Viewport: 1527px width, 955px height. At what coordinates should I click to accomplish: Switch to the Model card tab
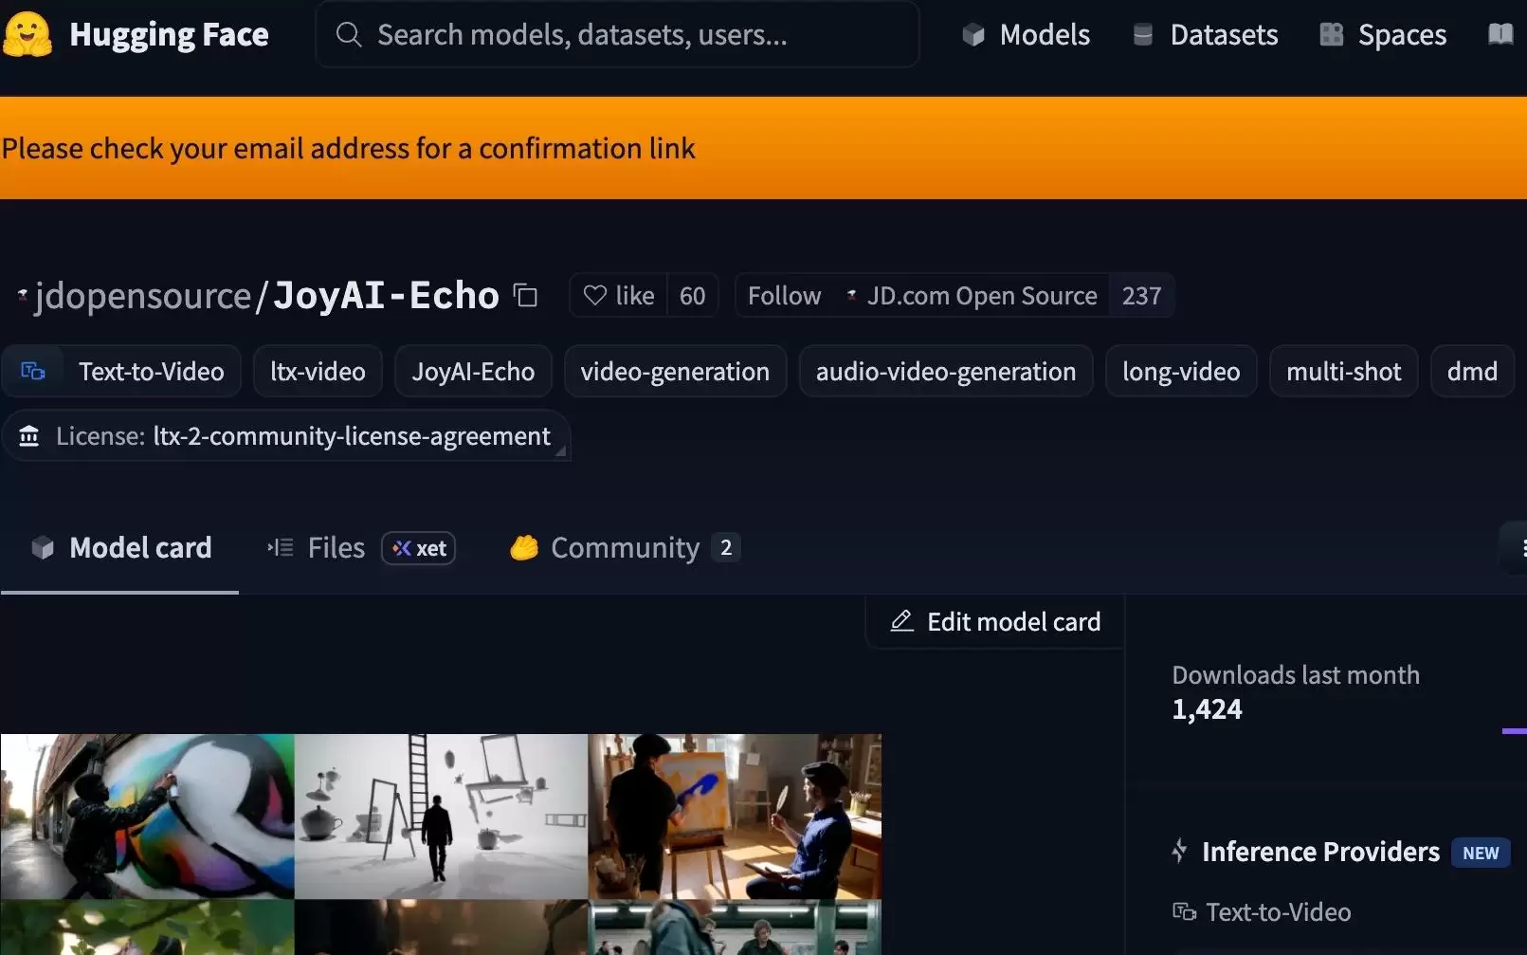[x=120, y=547]
